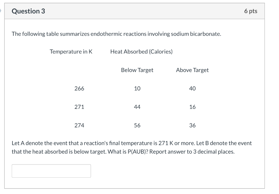This screenshot has height=194, width=279.
Task: Select the table cell containing 10
Action: pos(137,88)
